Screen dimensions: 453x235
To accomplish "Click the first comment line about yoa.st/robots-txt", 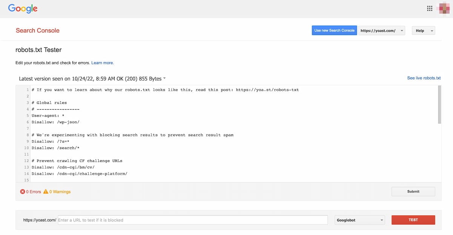I will coord(165,90).
